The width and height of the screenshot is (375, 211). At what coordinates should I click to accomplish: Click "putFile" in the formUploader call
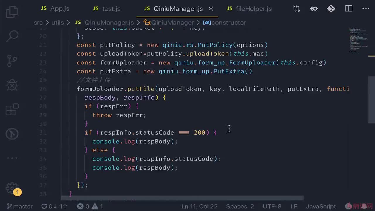coord(141,89)
